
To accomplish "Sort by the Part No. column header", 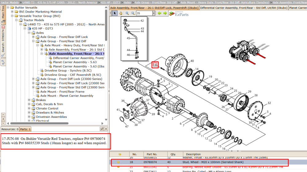I will pyautogui.click(x=152, y=154).
